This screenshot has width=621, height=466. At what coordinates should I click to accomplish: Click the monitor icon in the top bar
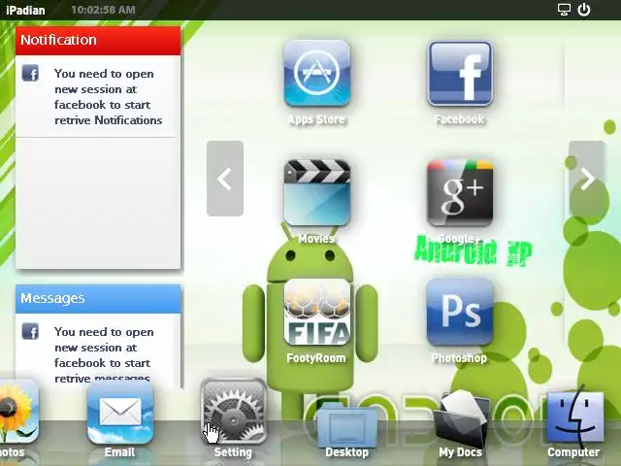tap(564, 10)
